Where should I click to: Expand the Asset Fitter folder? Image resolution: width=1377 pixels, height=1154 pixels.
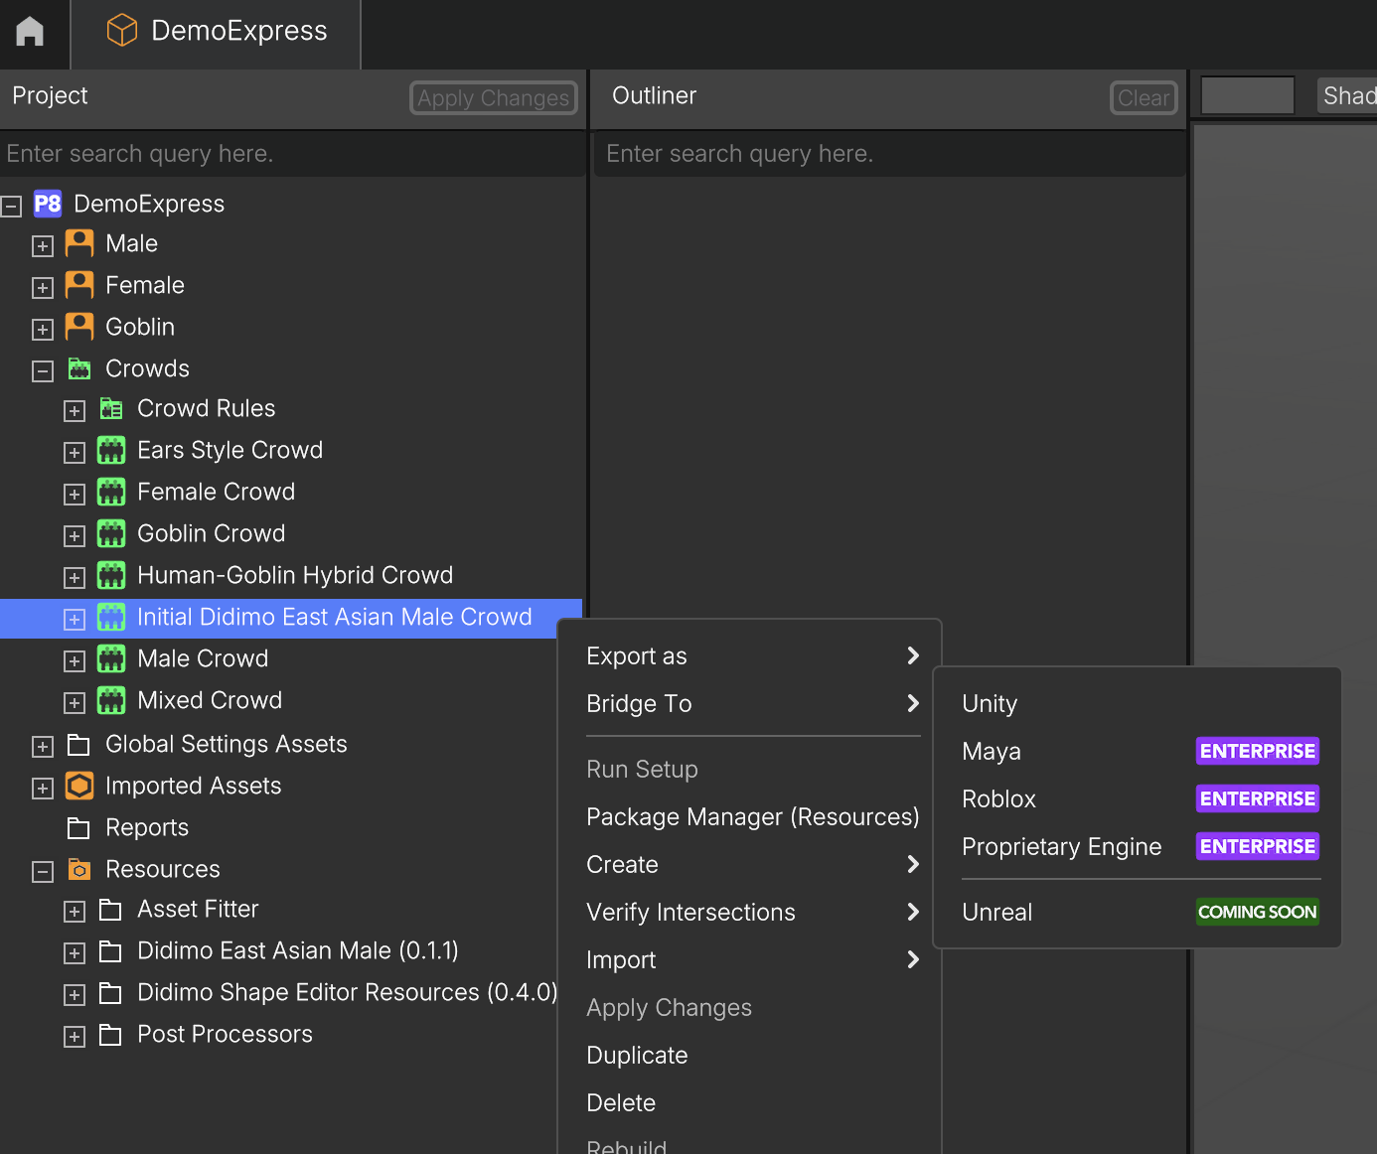click(75, 912)
